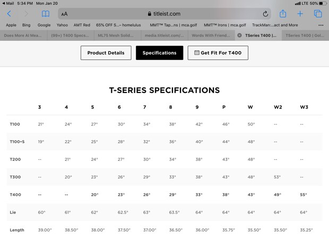
Task: Open the TrackMan bookmark
Action: click(x=275, y=25)
